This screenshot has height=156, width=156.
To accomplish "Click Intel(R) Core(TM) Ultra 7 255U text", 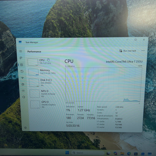I will click(x=124, y=61).
